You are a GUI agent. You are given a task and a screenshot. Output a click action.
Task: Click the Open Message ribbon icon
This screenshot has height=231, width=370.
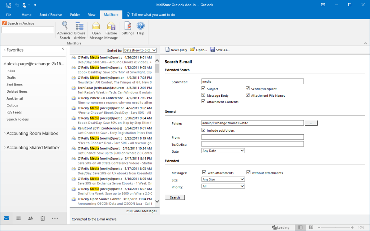(96, 30)
